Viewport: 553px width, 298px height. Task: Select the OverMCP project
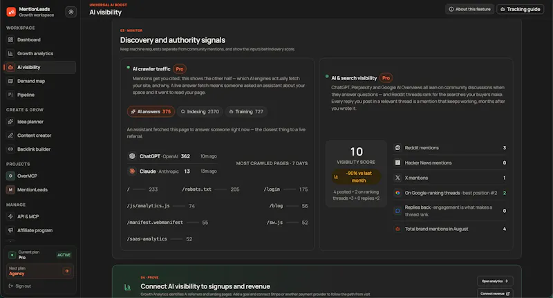click(40, 176)
